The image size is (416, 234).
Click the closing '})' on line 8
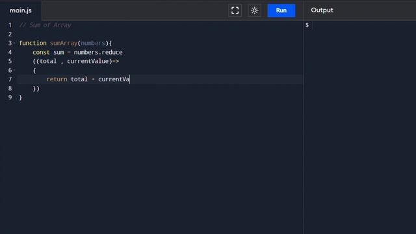tap(36, 88)
